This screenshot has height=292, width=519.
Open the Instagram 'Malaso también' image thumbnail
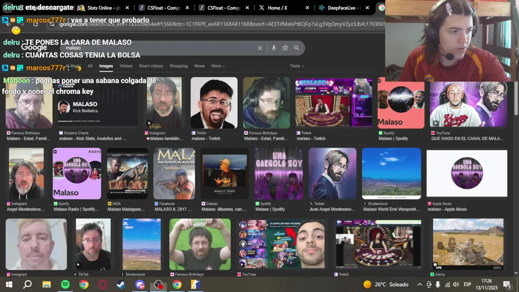click(164, 103)
